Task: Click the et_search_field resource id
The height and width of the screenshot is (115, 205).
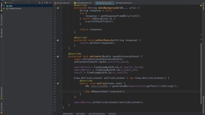Action: (130, 67)
